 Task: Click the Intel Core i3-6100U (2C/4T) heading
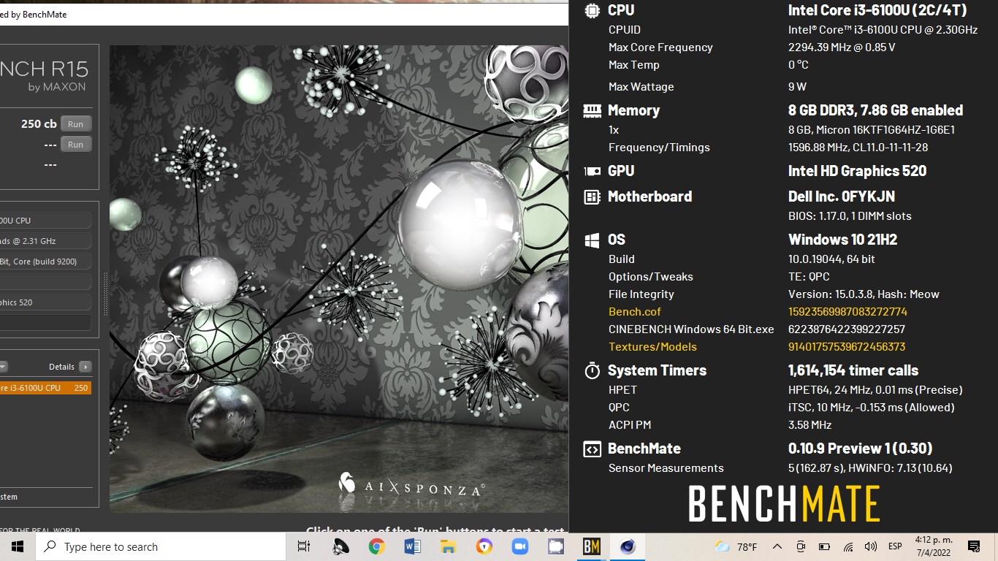[x=877, y=10]
